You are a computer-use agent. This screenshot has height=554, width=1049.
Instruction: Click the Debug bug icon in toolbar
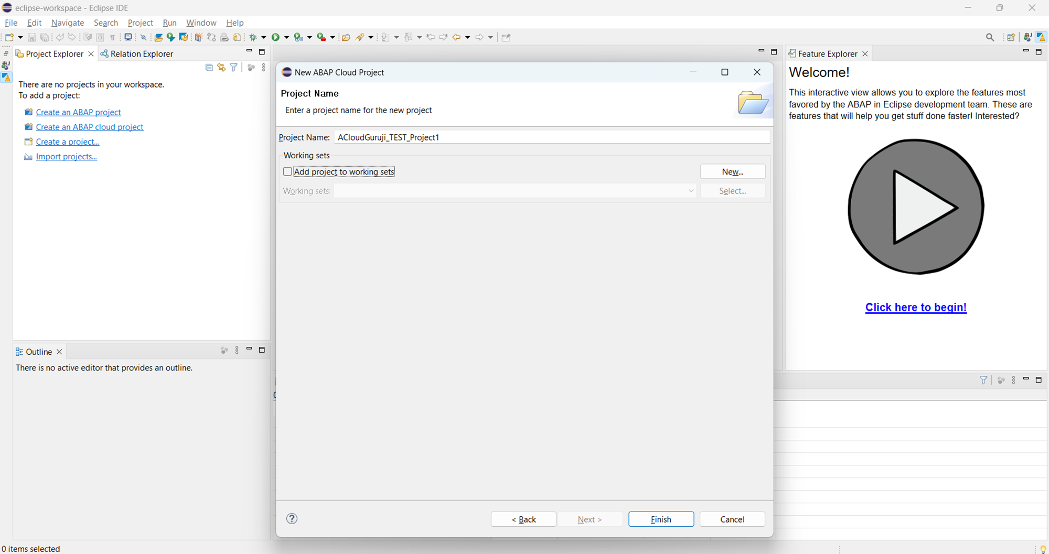pos(253,37)
